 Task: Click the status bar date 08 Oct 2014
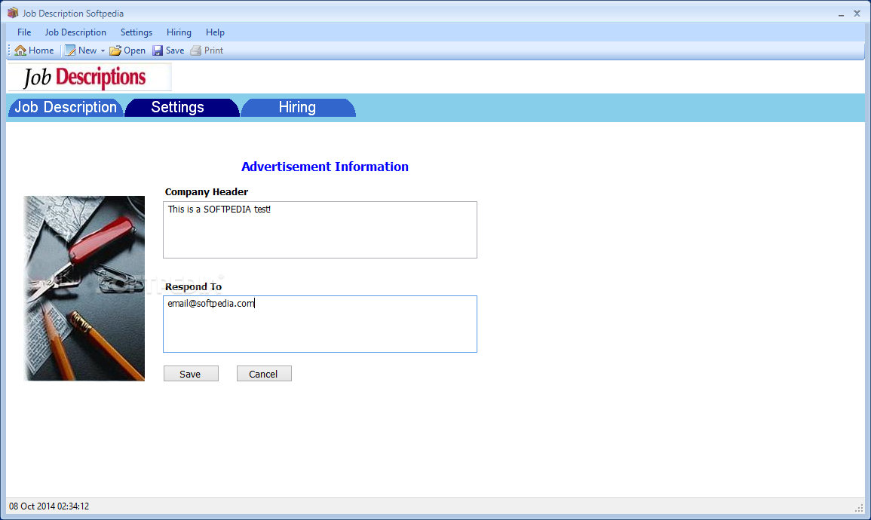(x=49, y=506)
